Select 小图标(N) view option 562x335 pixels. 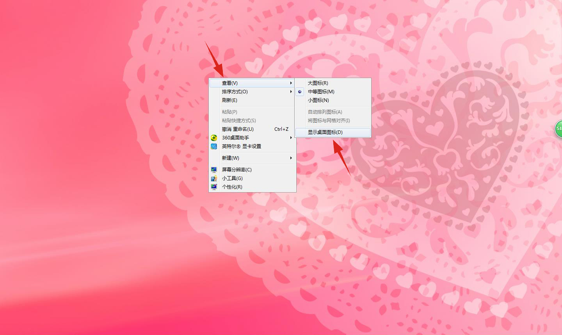pyautogui.click(x=333, y=100)
